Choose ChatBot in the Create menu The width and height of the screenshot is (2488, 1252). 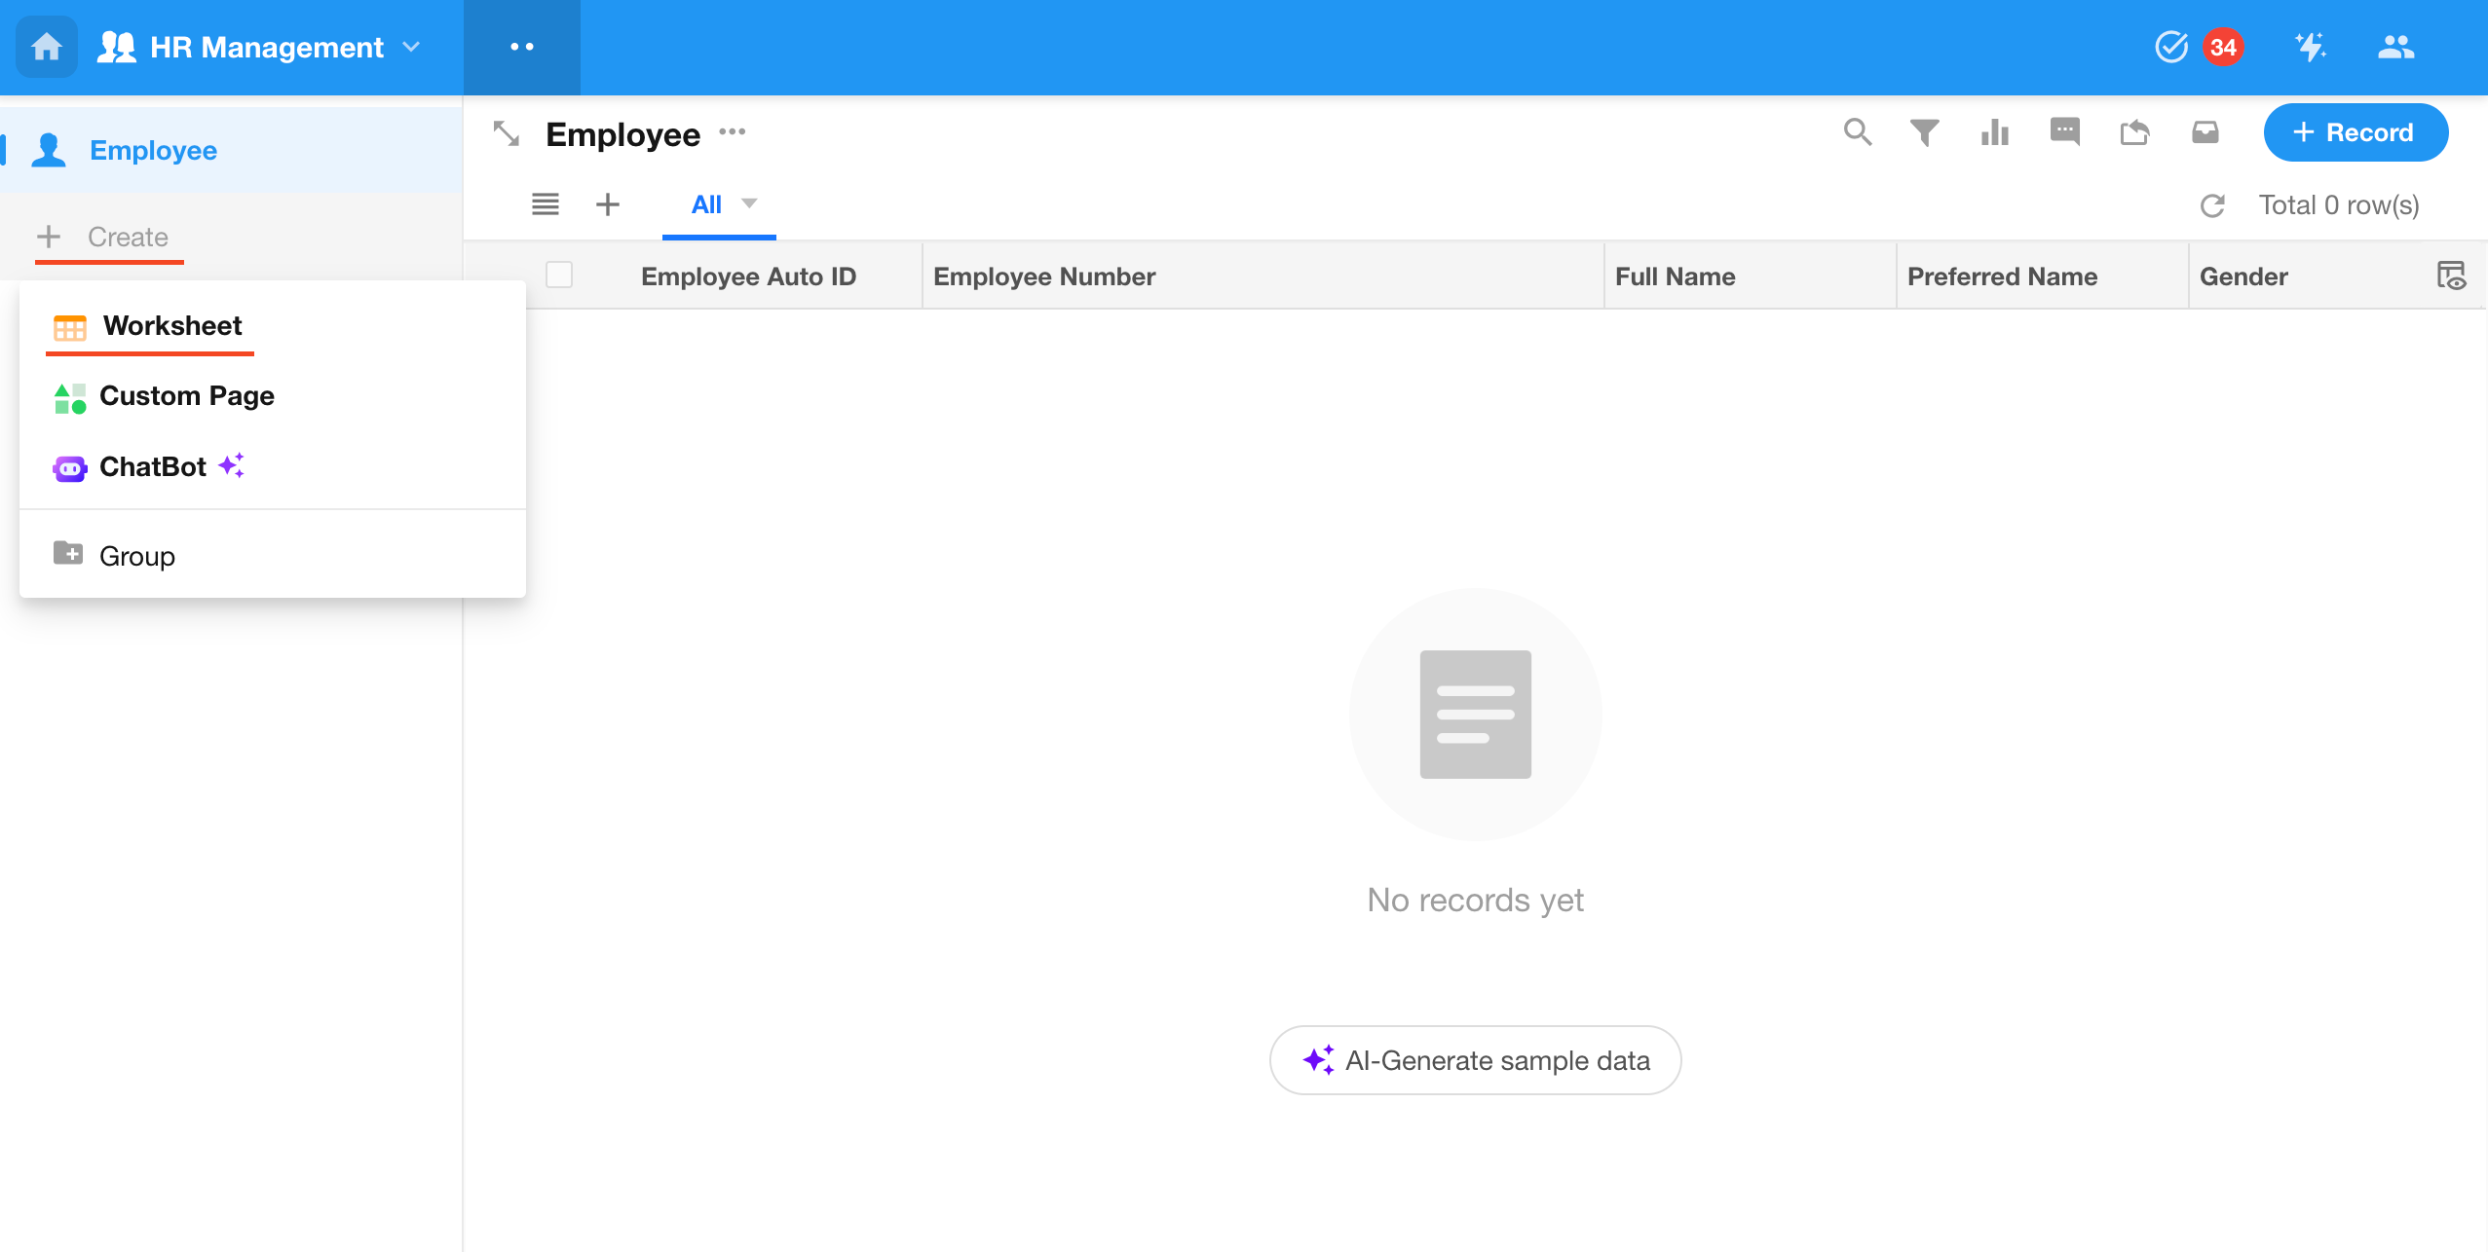point(153,467)
